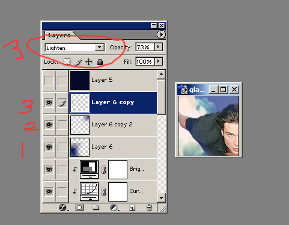Hide Layer 6 eye icon
Viewport: 289px width, 225px height.
49,147
